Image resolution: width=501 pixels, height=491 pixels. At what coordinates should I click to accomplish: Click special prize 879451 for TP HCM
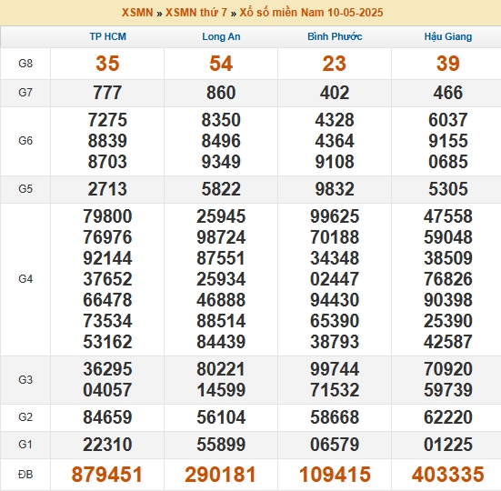pos(106,475)
